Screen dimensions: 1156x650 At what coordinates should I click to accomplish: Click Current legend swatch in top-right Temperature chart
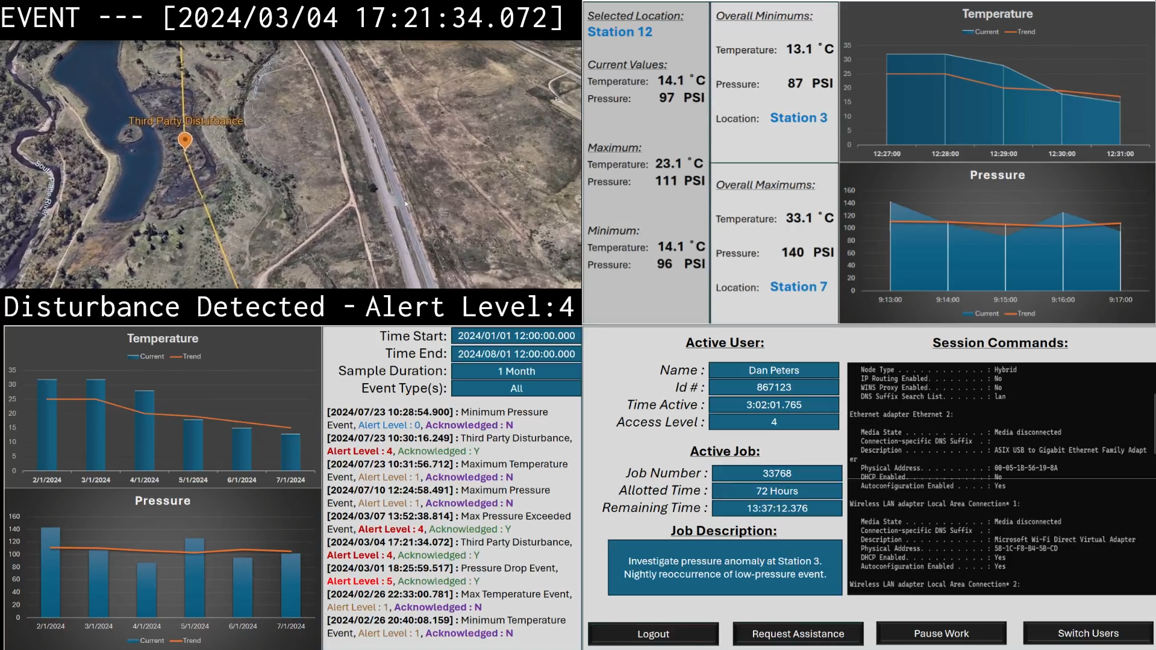point(968,32)
